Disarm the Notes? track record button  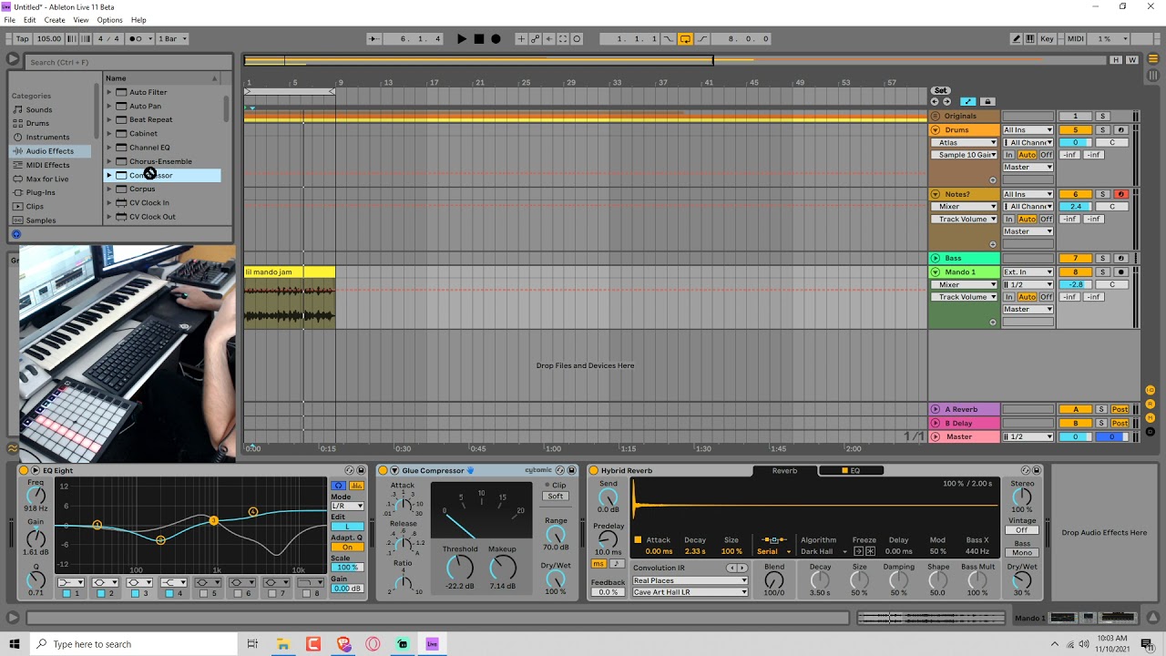[x=1121, y=194]
